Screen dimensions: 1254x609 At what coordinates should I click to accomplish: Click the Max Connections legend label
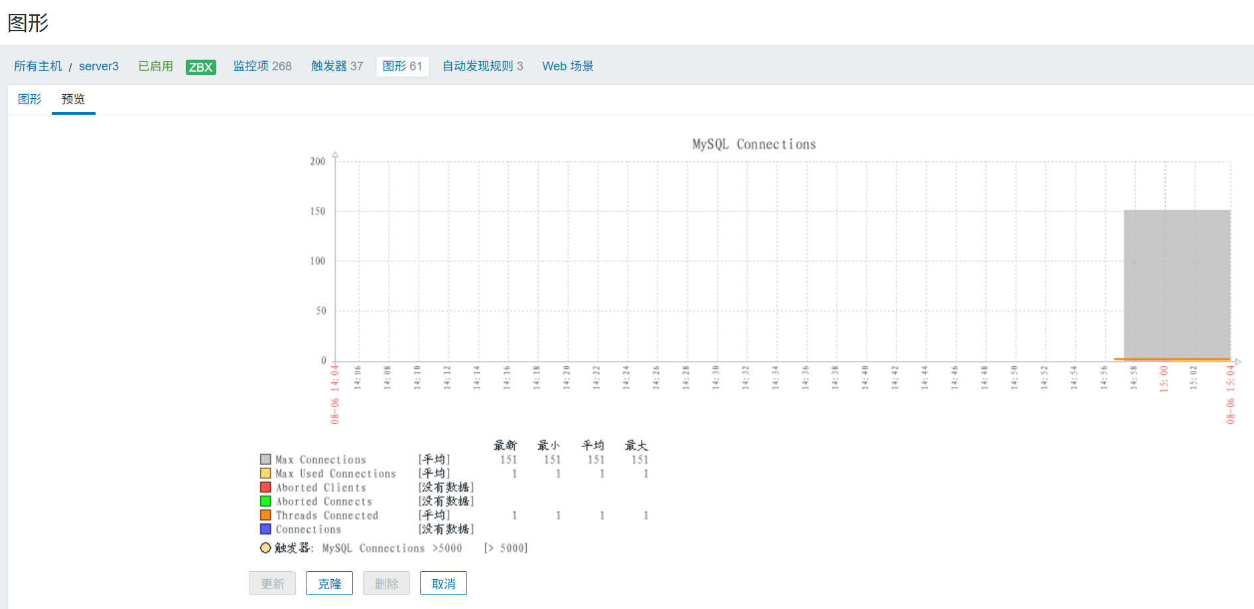[321, 460]
